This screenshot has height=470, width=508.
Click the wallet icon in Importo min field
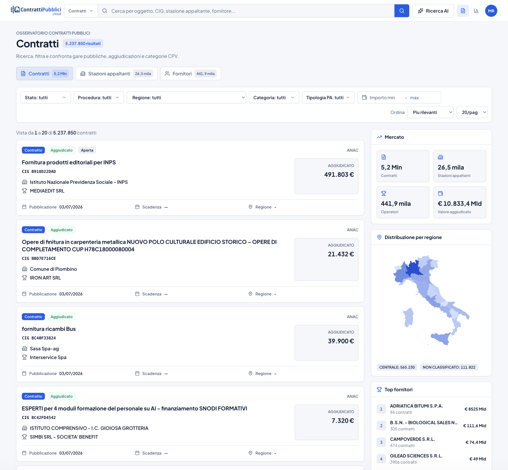[x=365, y=97]
